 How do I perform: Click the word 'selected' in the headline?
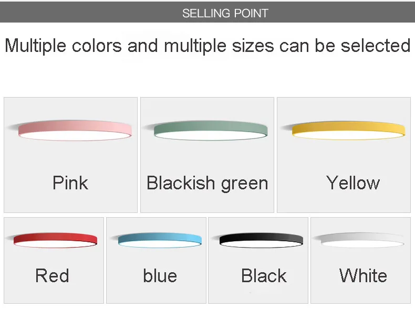(376, 46)
